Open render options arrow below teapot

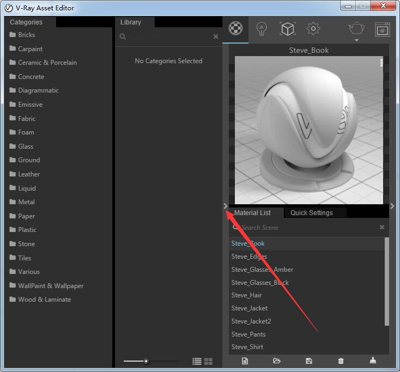coord(356,40)
